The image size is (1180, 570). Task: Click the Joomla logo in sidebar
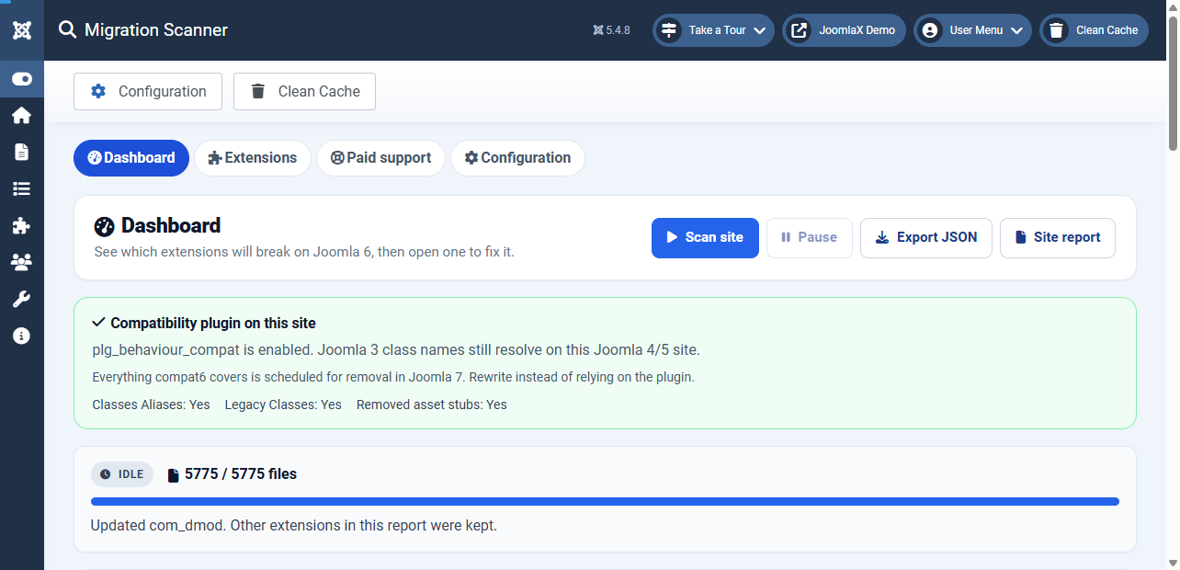click(22, 30)
